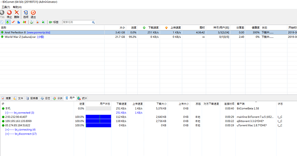Open the Tools (工具) menu

pyautogui.click(x=6, y=7)
